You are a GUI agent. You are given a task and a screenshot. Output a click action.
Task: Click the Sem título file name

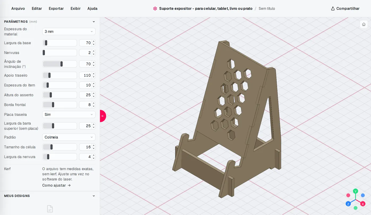click(267, 8)
